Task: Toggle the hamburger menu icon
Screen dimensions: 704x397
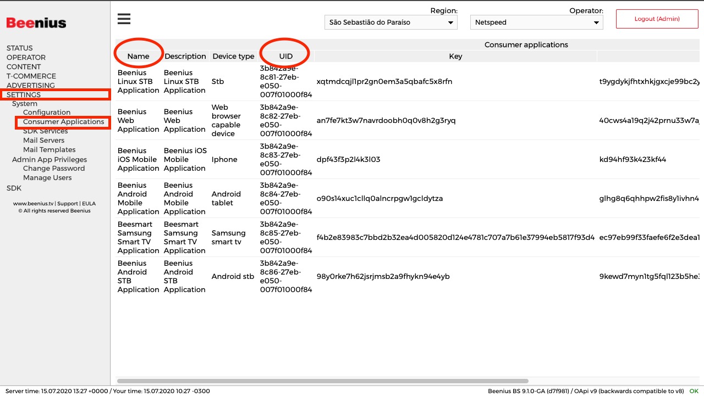Action: [124, 19]
